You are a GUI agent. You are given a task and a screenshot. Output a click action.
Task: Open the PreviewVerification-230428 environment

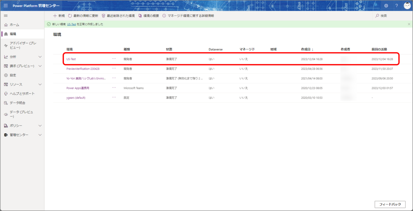pos(83,69)
